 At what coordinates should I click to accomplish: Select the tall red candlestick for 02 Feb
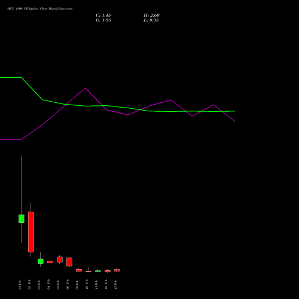tap(31, 232)
